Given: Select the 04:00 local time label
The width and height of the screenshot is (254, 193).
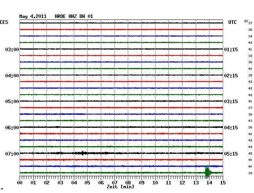Looking at the screenshot, I should pyautogui.click(x=12, y=76).
